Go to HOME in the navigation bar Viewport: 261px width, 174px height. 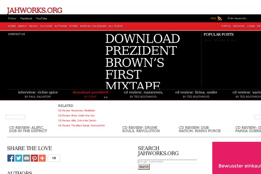[12, 26]
